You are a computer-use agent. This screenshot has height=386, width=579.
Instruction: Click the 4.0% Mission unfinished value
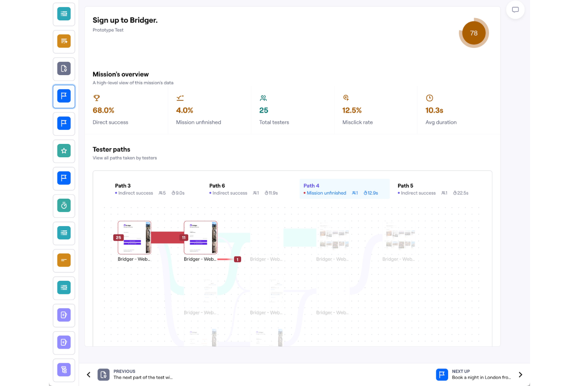[x=185, y=110]
